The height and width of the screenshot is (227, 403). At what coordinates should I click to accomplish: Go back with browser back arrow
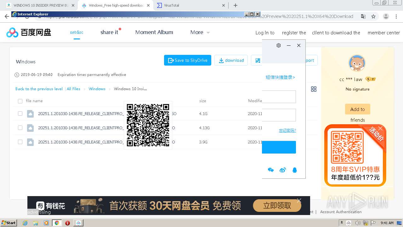pos(7,16)
